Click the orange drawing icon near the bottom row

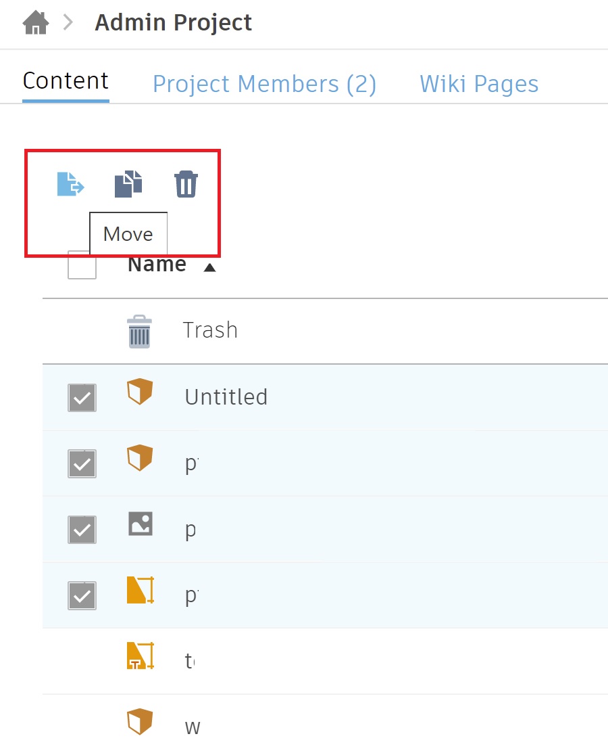(140, 654)
